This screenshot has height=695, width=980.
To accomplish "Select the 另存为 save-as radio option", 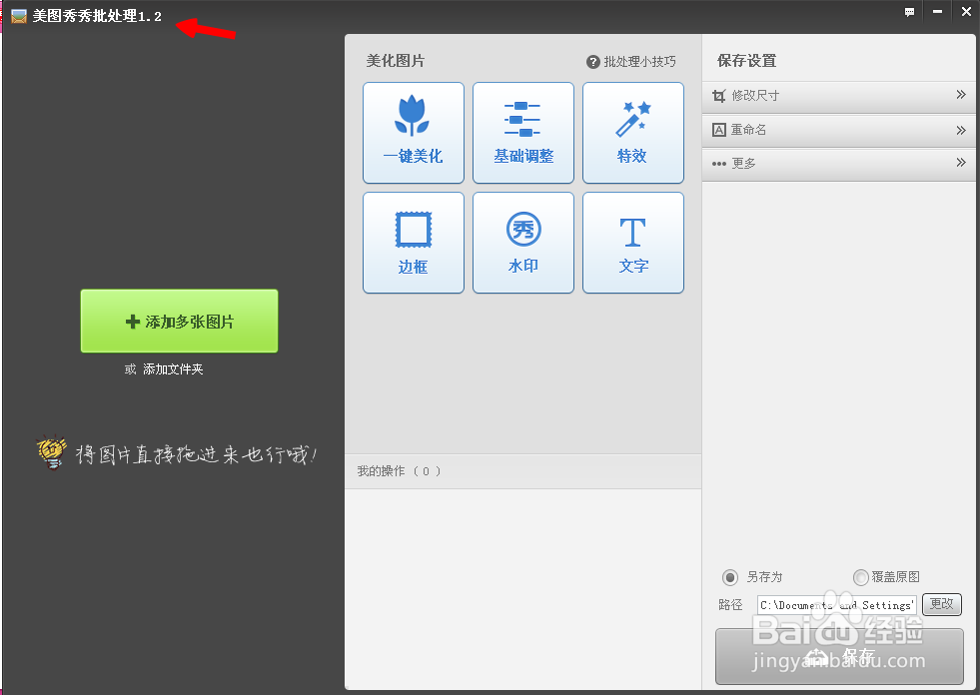I will click(729, 577).
